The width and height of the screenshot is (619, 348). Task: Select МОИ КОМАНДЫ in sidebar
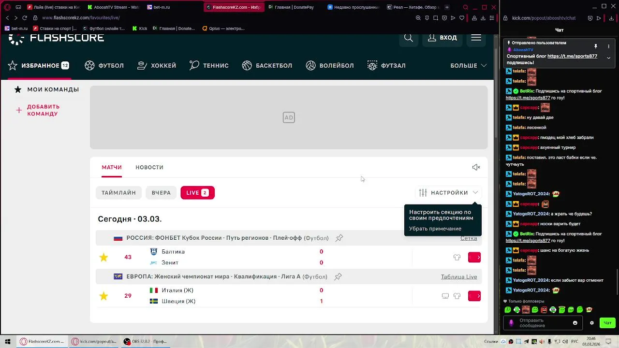(x=47, y=89)
